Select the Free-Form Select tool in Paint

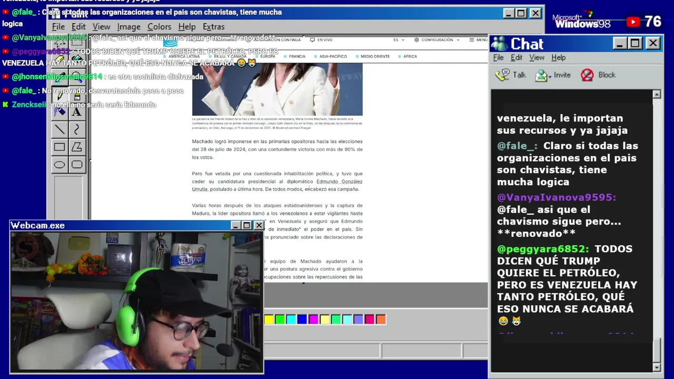pos(60,43)
